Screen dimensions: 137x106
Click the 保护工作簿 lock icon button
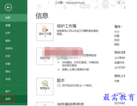point(45,32)
